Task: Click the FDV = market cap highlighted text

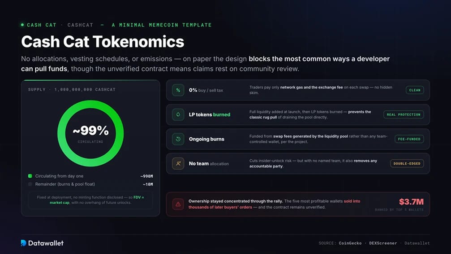Action: [x=97, y=200]
